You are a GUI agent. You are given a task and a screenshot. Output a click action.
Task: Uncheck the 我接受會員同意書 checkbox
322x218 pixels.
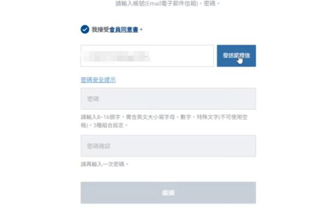click(x=85, y=29)
